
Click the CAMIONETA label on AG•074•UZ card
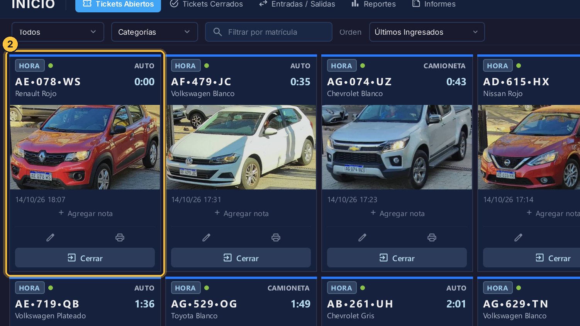pyautogui.click(x=444, y=66)
